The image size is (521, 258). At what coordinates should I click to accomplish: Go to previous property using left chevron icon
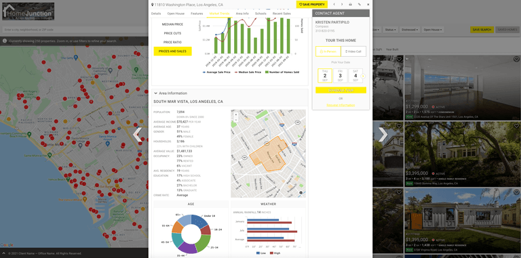click(334, 4)
